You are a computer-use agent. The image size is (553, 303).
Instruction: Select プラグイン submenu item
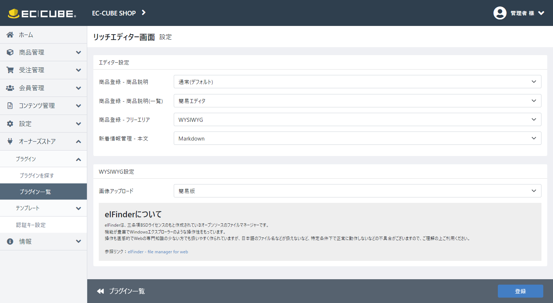[x=43, y=159]
